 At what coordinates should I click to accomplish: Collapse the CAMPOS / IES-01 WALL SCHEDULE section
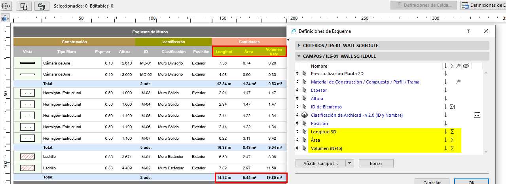(299, 56)
